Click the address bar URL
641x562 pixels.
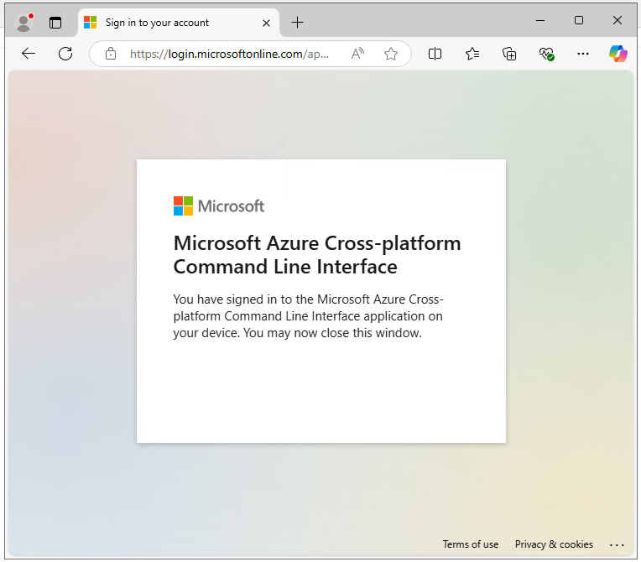(x=229, y=54)
